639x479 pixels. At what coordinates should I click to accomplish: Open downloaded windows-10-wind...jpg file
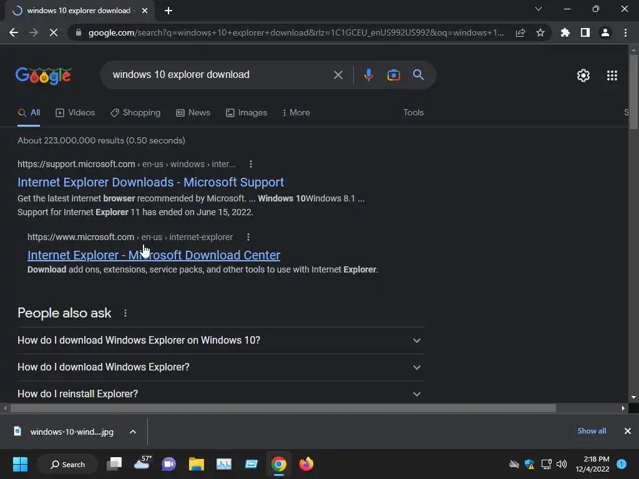click(66, 432)
